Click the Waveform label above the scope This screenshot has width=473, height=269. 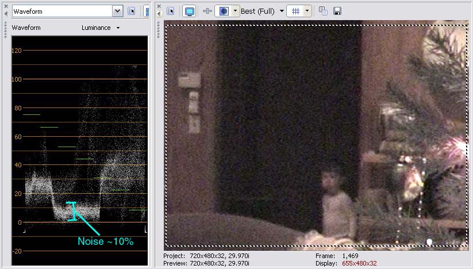pyautogui.click(x=26, y=28)
